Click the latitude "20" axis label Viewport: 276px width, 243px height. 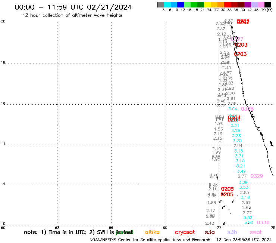(x=3, y=21)
